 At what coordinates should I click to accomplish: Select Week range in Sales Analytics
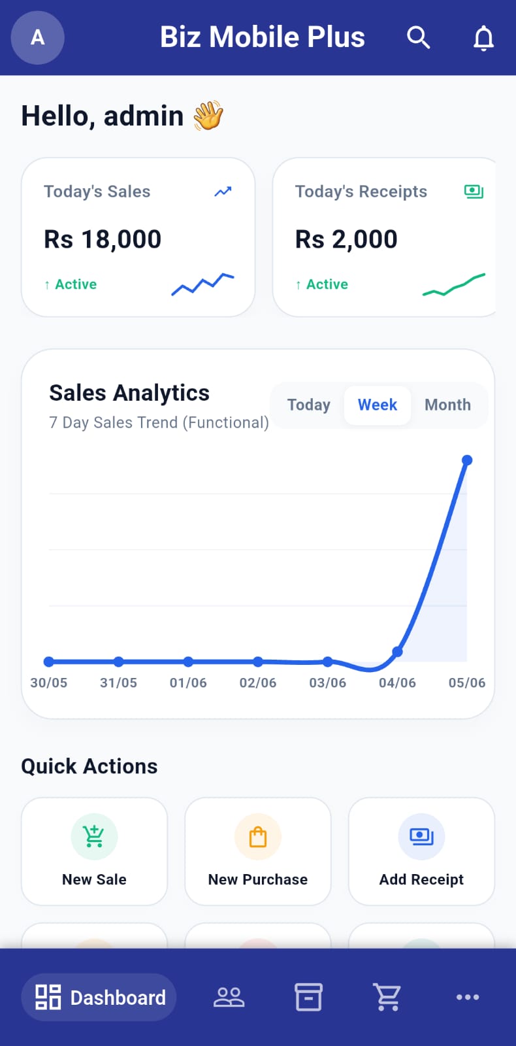pos(378,405)
